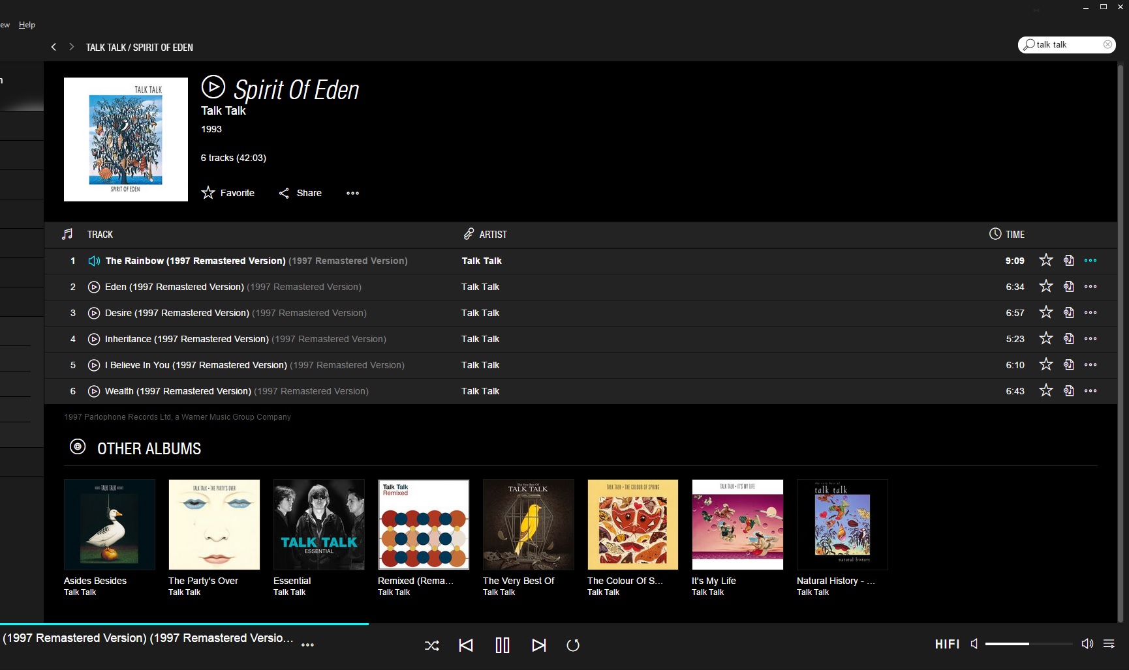The height and width of the screenshot is (670, 1129).
Task: Star the Inheritance track as favorite
Action: point(1046,338)
